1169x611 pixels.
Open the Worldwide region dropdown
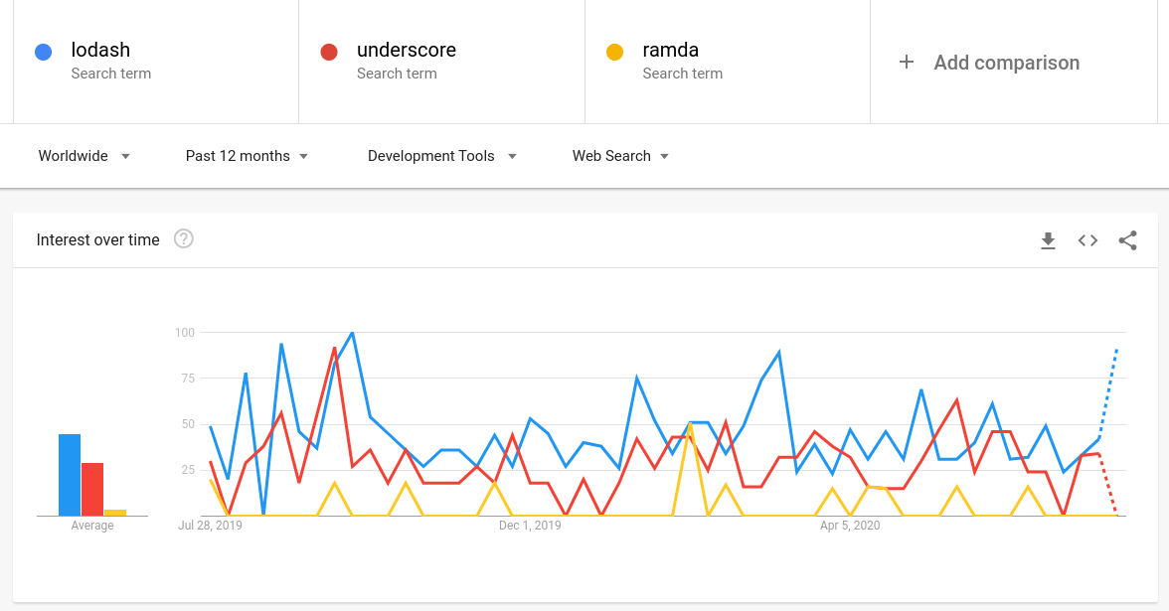tap(84, 156)
